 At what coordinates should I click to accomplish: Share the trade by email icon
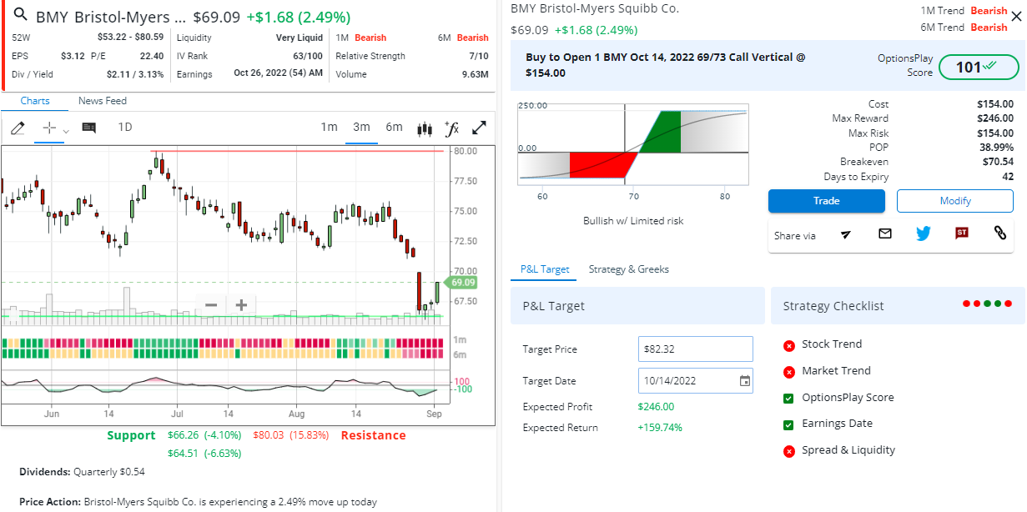point(885,233)
